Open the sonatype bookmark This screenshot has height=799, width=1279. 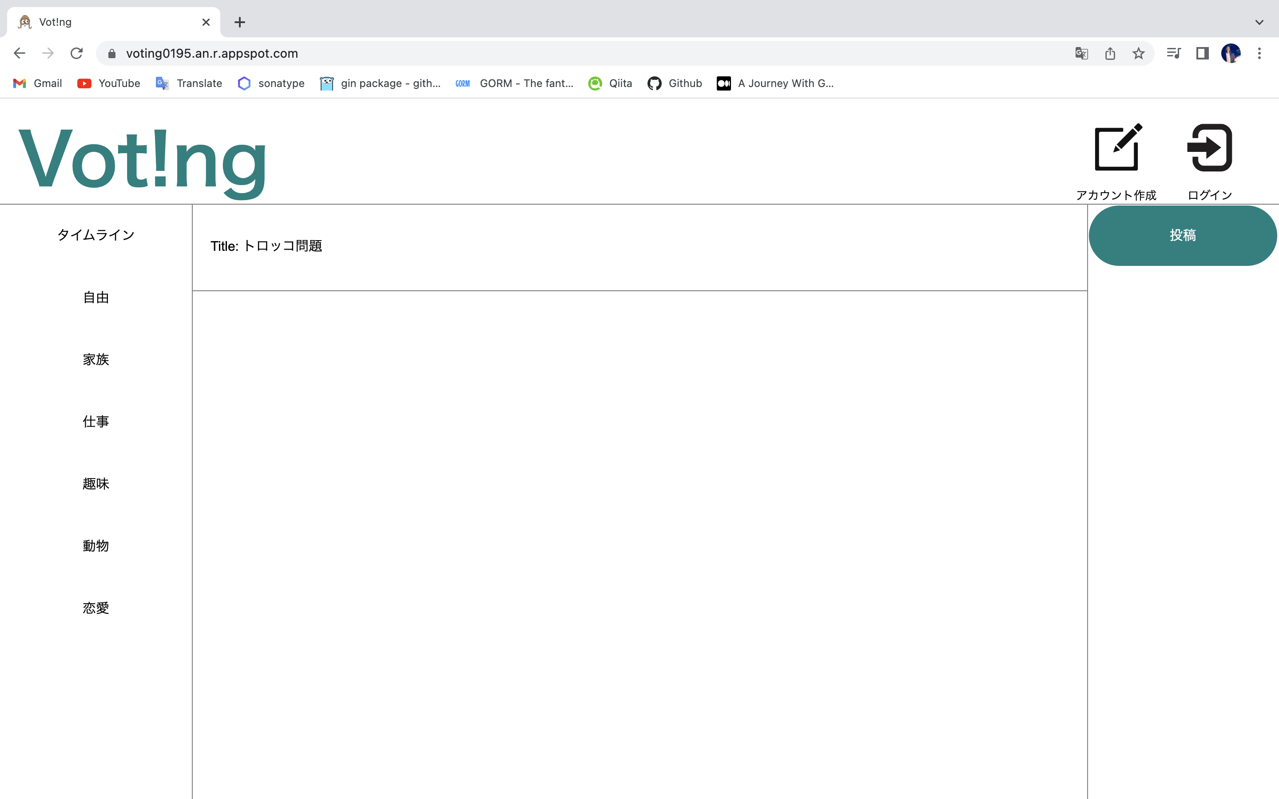pyautogui.click(x=271, y=83)
